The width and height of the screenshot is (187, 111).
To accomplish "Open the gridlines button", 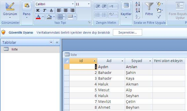I will coord(61,17).
